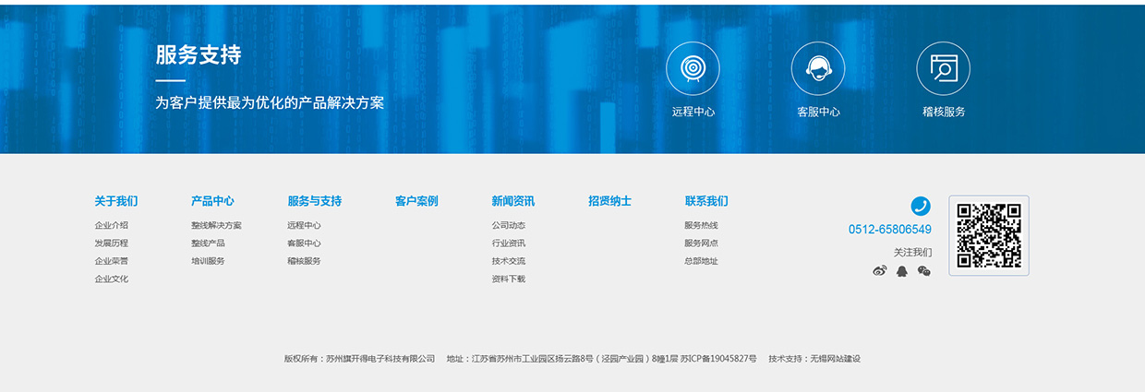Open the 整线解决方案 link
The height and width of the screenshot is (392, 1145).
pyautogui.click(x=216, y=225)
